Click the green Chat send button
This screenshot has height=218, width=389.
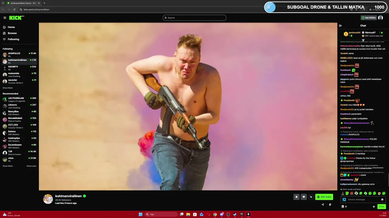pos(381,206)
